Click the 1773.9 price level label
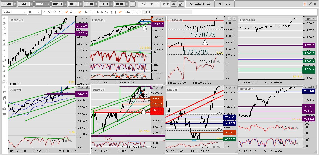The height and width of the screenshot is (155, 319). (309, 45)
